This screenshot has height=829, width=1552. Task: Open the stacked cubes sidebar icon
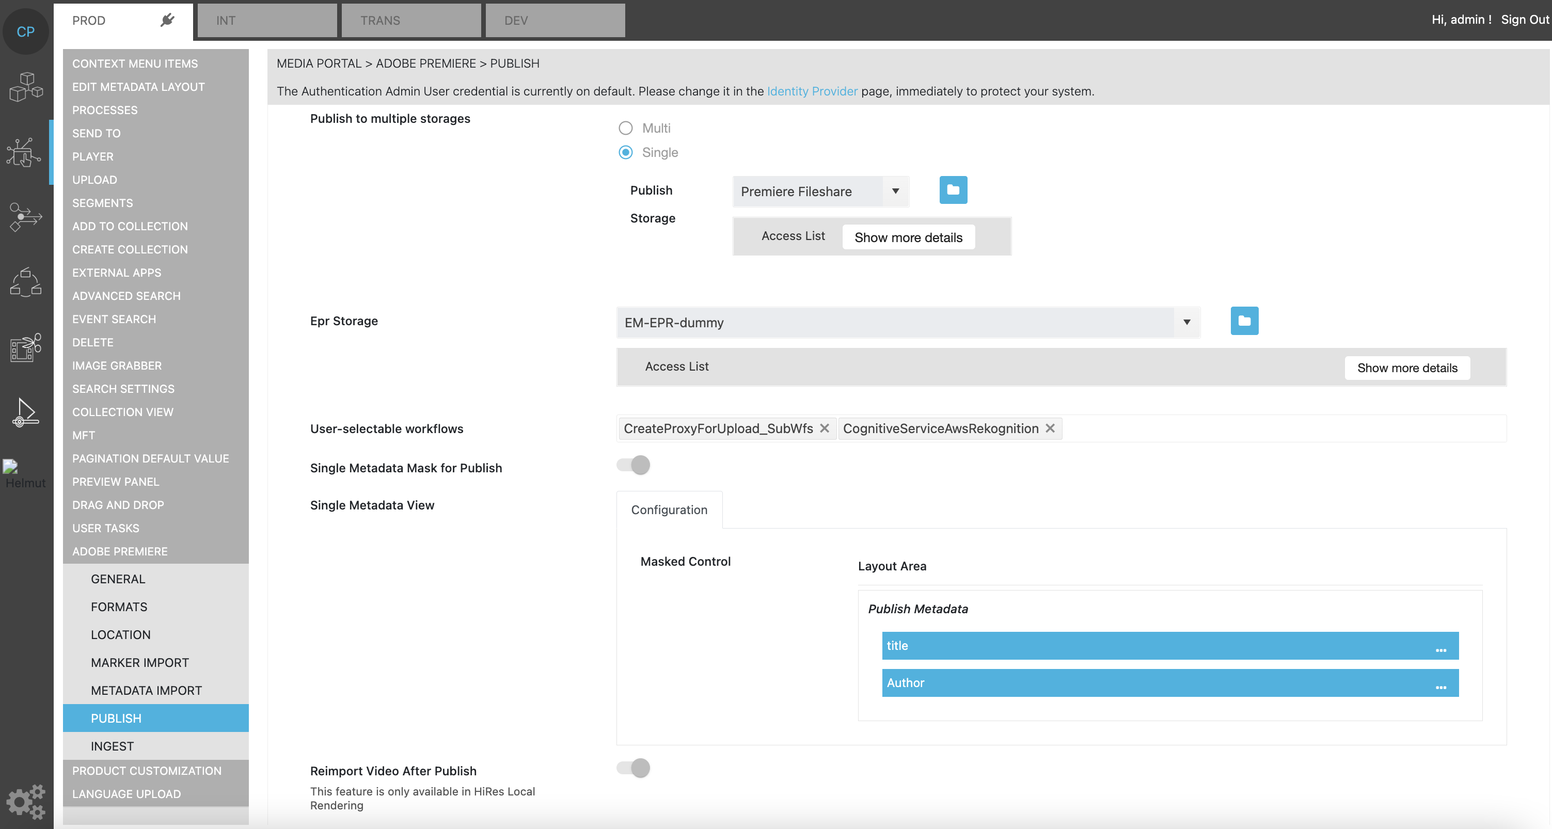coord(25,87)
